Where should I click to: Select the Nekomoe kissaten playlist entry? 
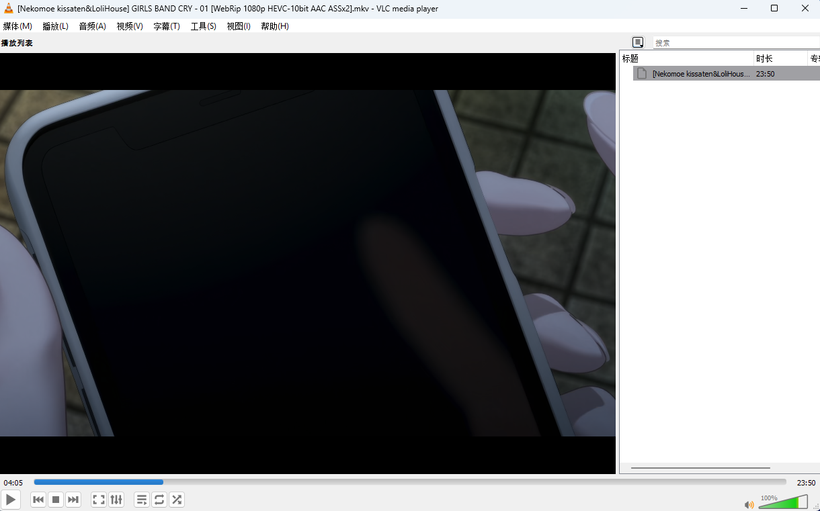(726, 74)
